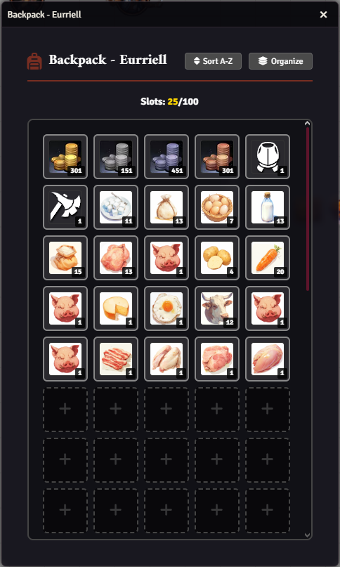Click the scrollbar down arrow
The width and height of the screenshot is (340, 567).
[x=308, y=535]
